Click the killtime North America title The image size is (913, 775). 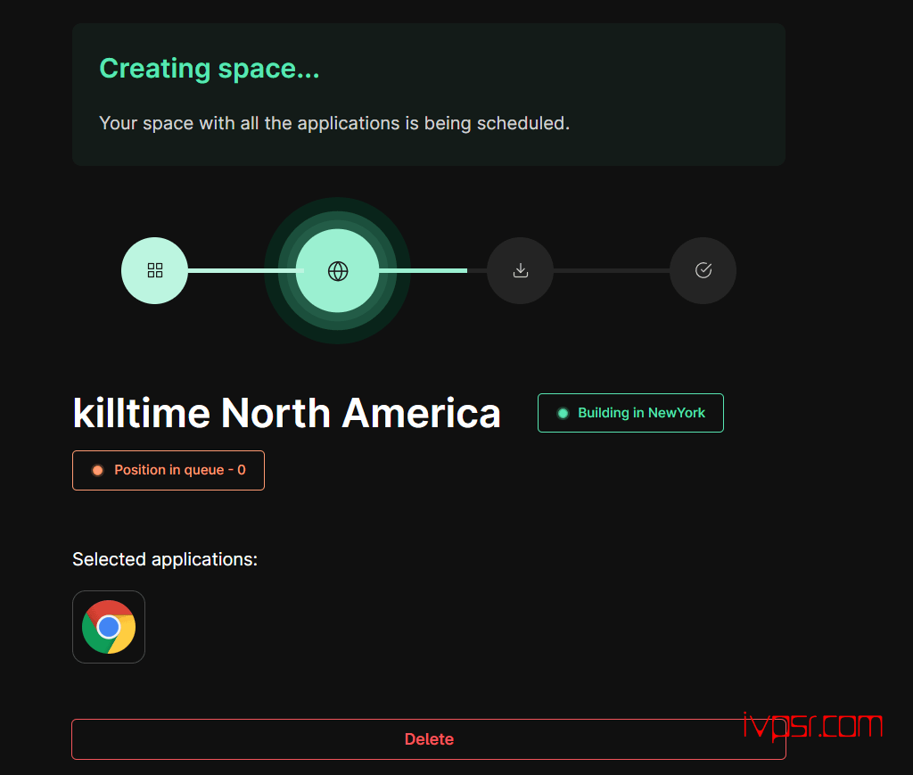coord(286,414)
